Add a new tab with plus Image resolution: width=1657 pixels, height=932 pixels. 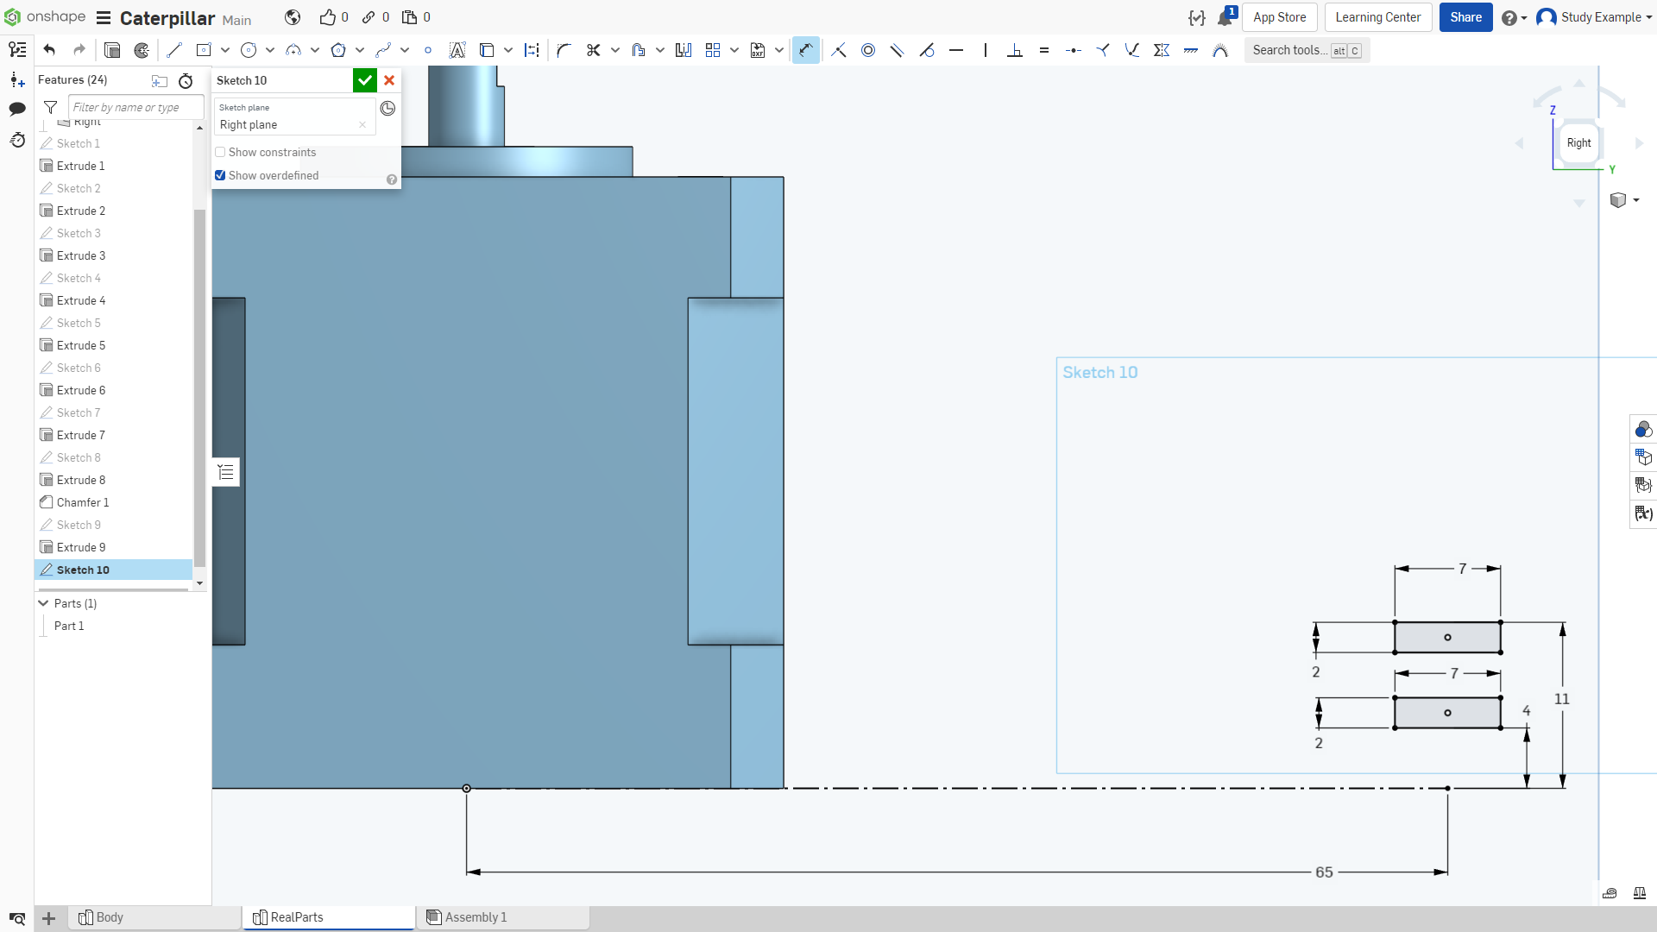tap(49, 918)
